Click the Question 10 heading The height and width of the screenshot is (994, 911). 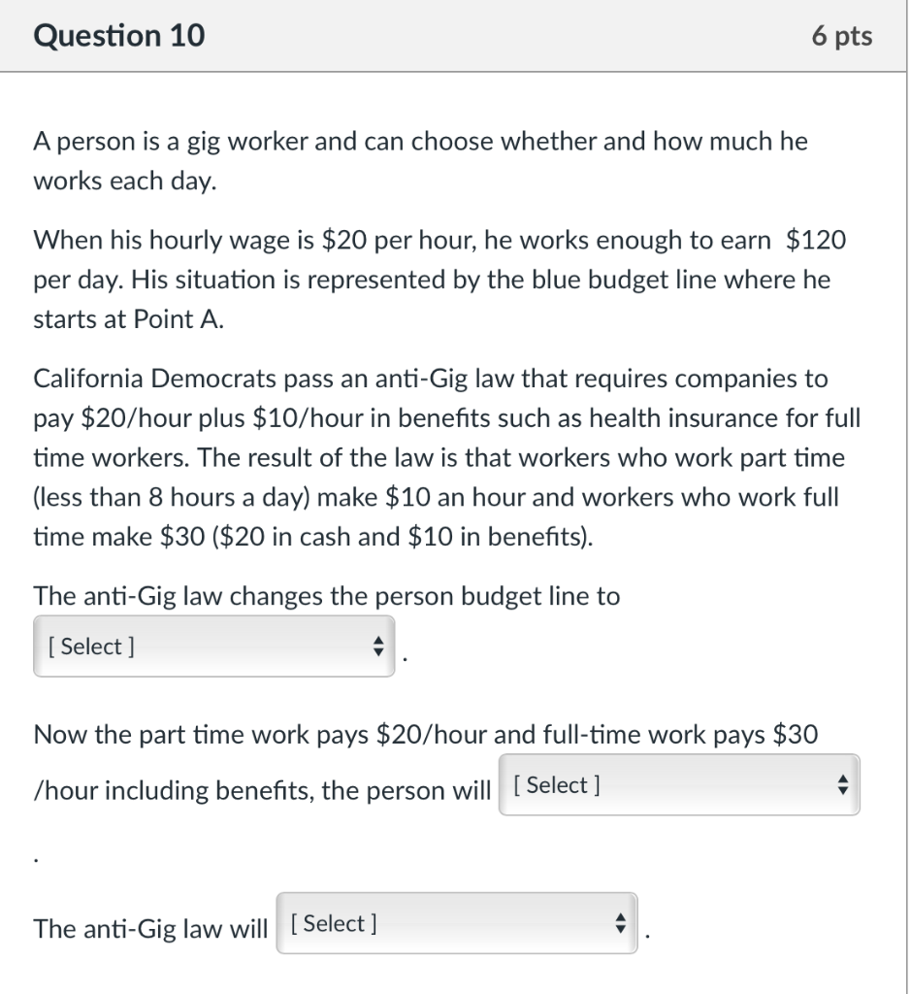point(119,36)
